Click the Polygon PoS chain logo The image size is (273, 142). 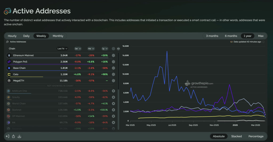click(x=9, y=62)
